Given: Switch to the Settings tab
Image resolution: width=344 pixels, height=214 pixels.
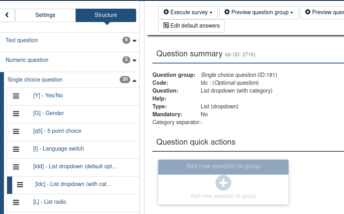Looking at the screenshot, I should click(x=45, y=15).
